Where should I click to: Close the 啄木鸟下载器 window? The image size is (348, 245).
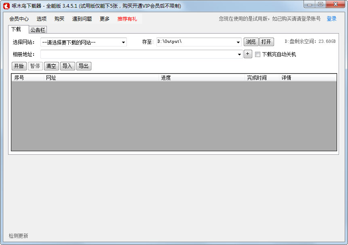[x=335, y=4]
